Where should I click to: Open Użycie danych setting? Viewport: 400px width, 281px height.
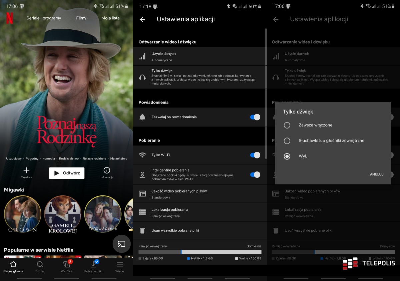point(200,56)
